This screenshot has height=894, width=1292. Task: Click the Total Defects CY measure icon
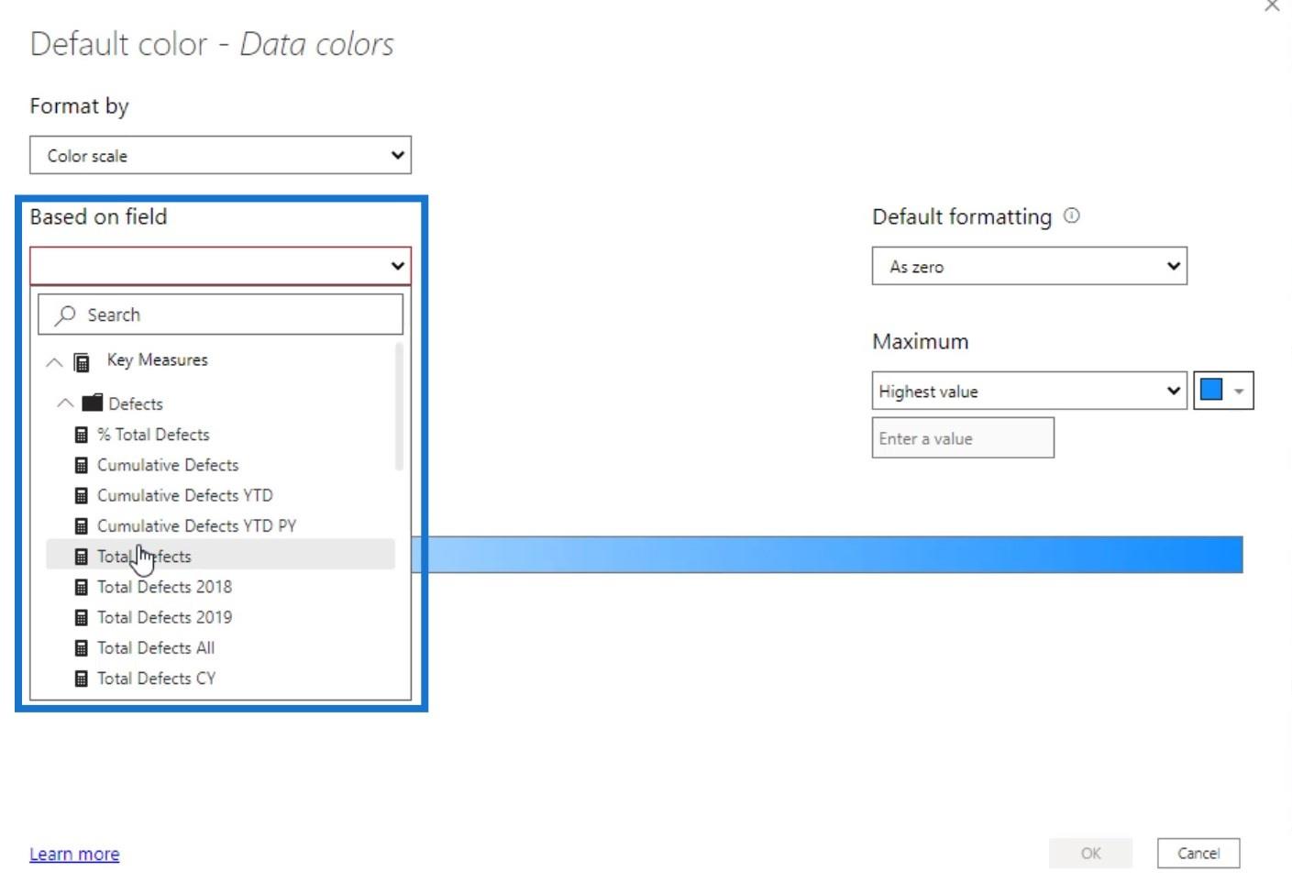[x=82, y=679]
